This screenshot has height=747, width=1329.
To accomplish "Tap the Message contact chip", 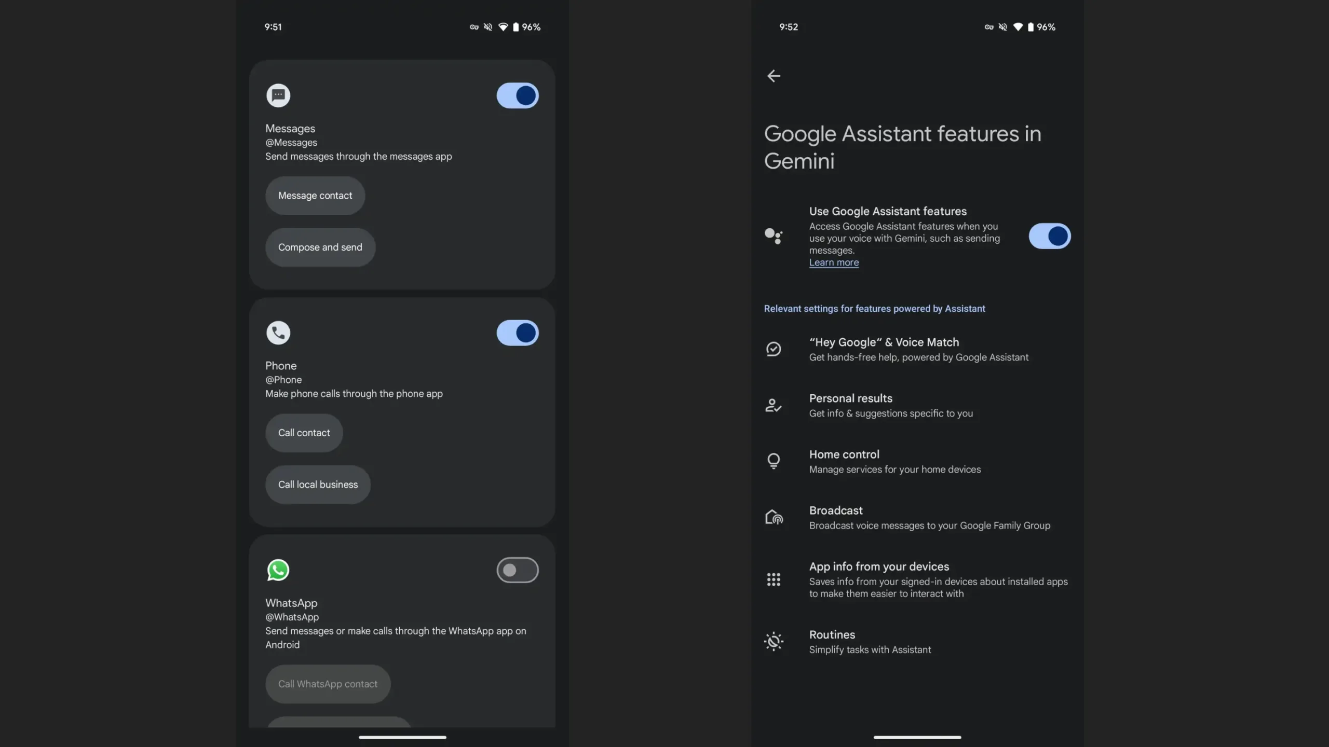I will (x=315, y=196).
